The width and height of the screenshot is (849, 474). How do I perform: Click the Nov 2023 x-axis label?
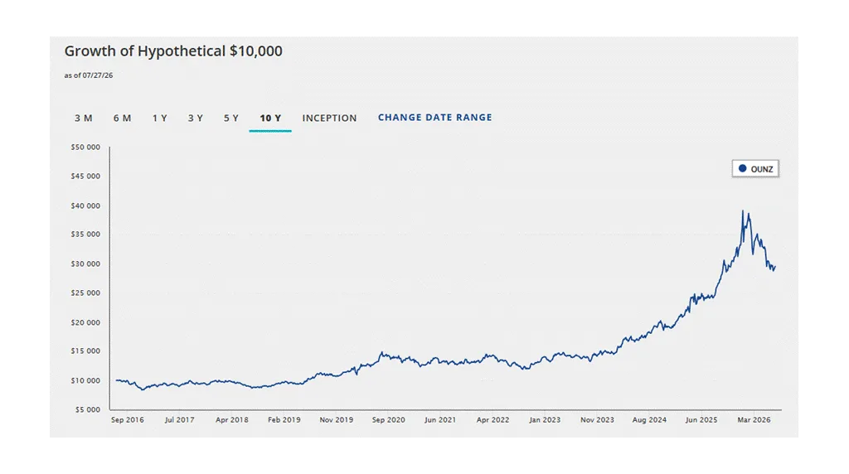pyautogui.click(x=597, y=420)
